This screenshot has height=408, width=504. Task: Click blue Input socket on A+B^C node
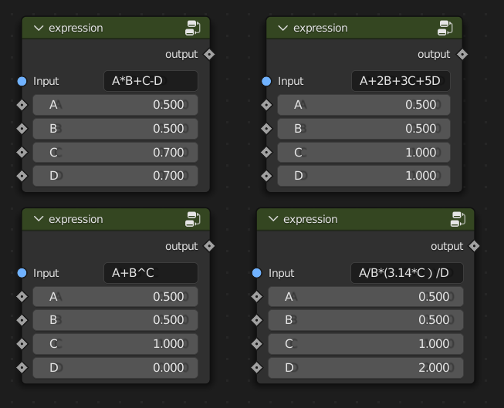pyautogui.click(x=22, y=273)
